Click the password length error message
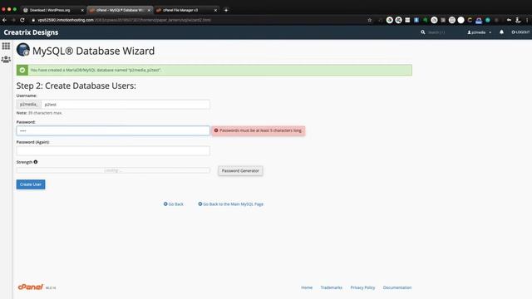Image resolution: width=532 pixels, height=299 pixels. point(259,130)
